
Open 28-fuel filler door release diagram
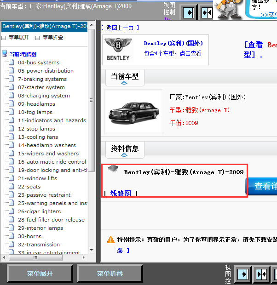point(51,220)
